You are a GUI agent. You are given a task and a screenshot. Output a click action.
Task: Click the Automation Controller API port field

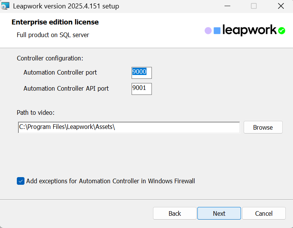(x=142, y=89)
